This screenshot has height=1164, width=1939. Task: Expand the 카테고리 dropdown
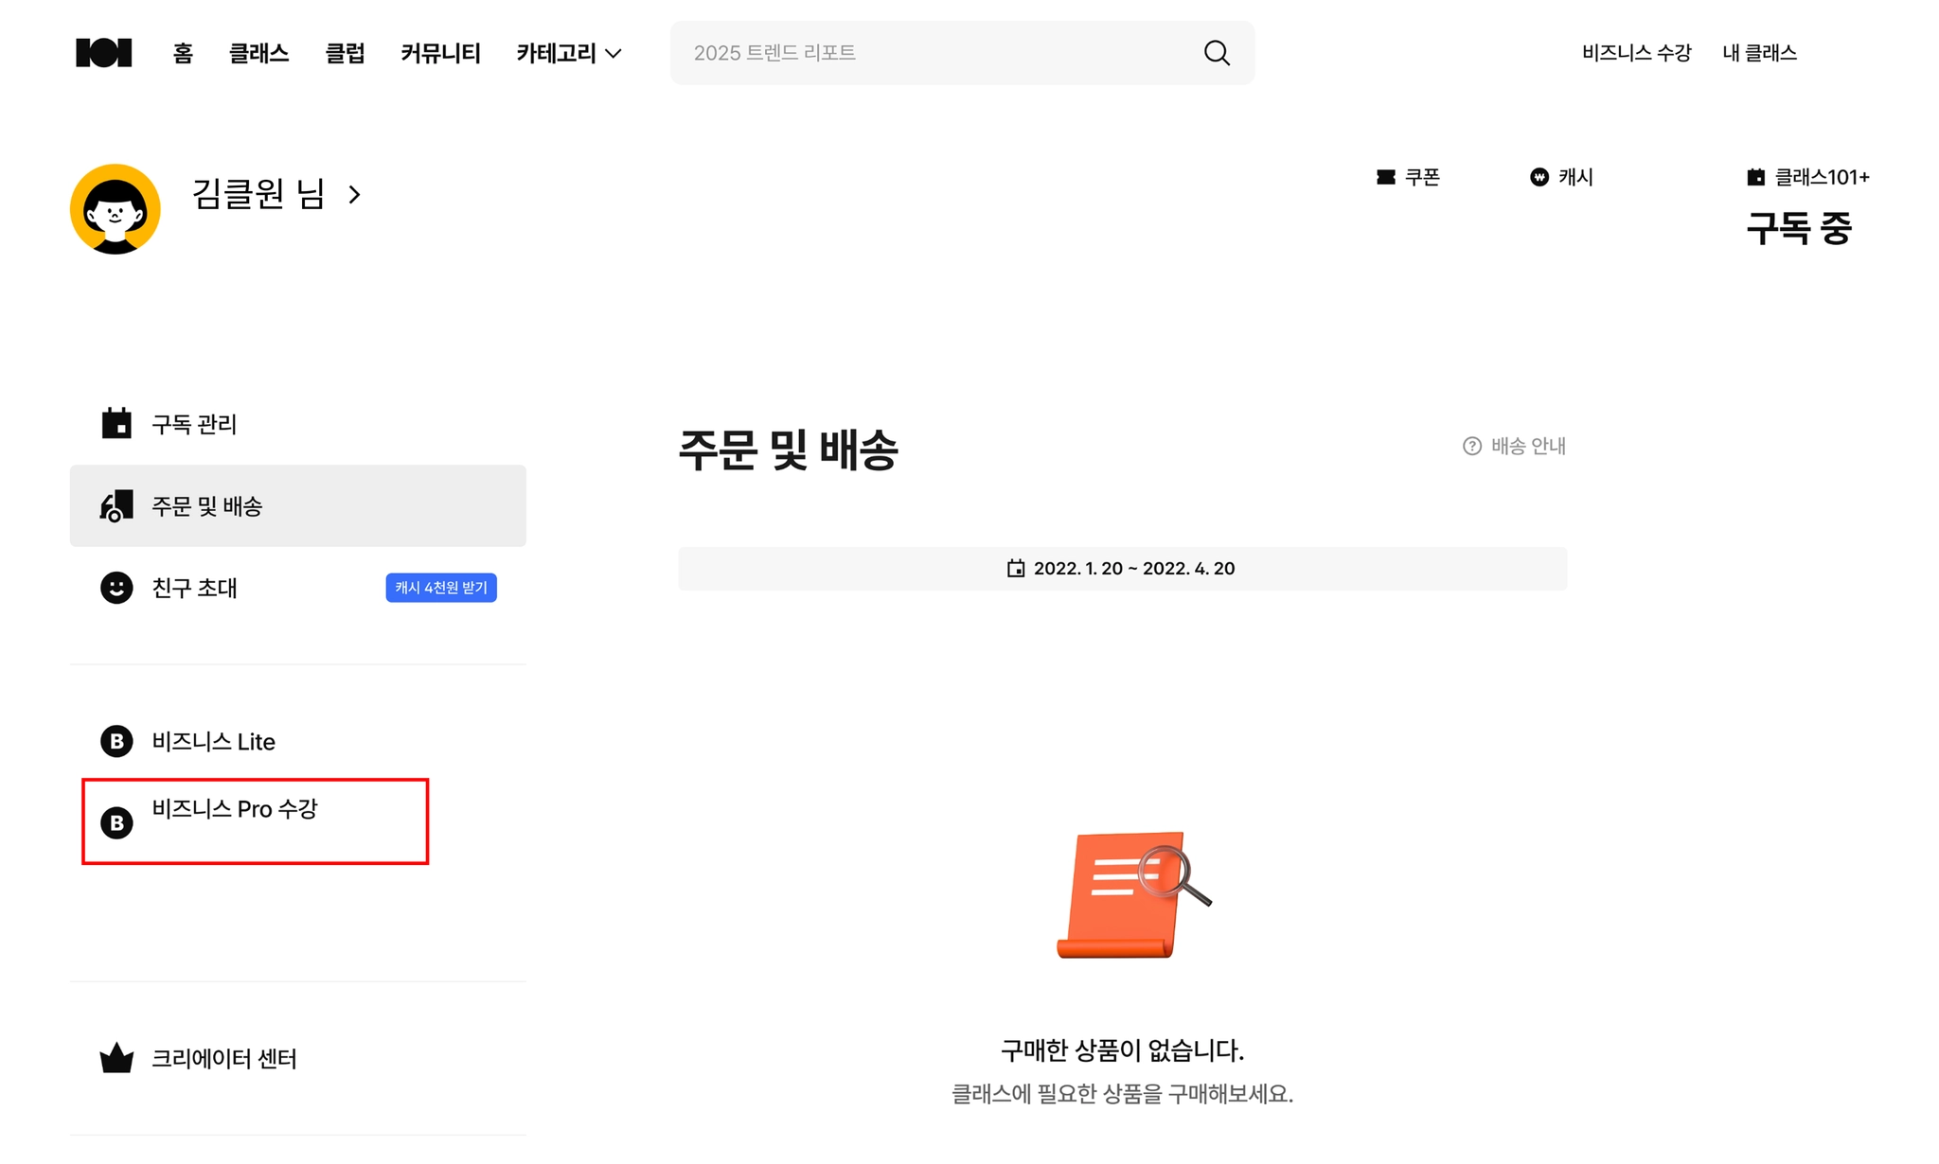click(569, 53)
